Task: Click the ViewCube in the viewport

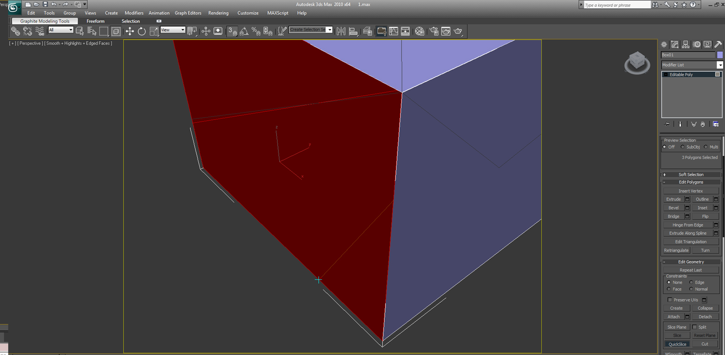Action: coord(637,62)
